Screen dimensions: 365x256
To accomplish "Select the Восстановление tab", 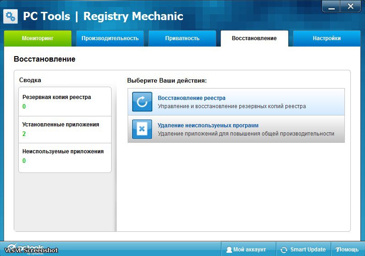I will pos(254,38).
